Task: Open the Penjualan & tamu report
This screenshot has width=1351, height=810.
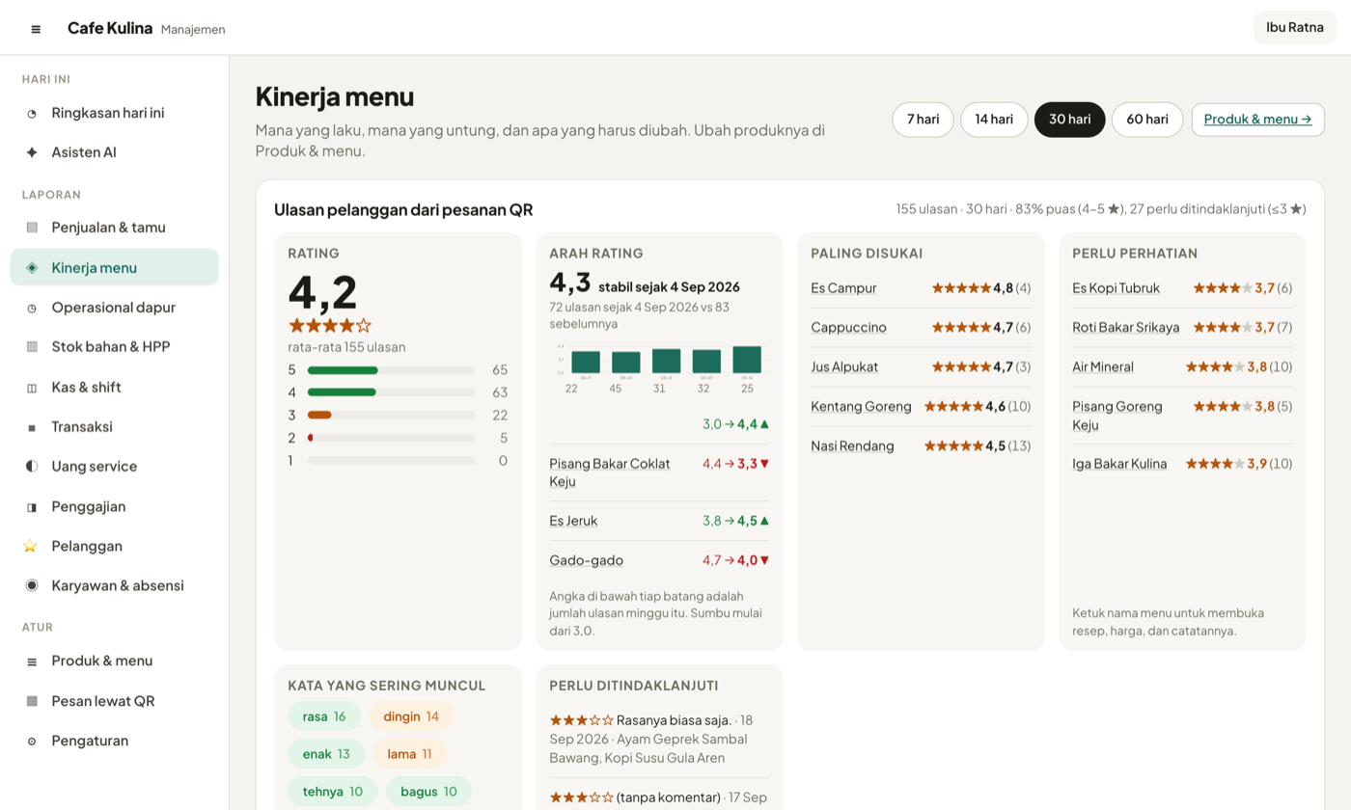Action: [115, 228]
